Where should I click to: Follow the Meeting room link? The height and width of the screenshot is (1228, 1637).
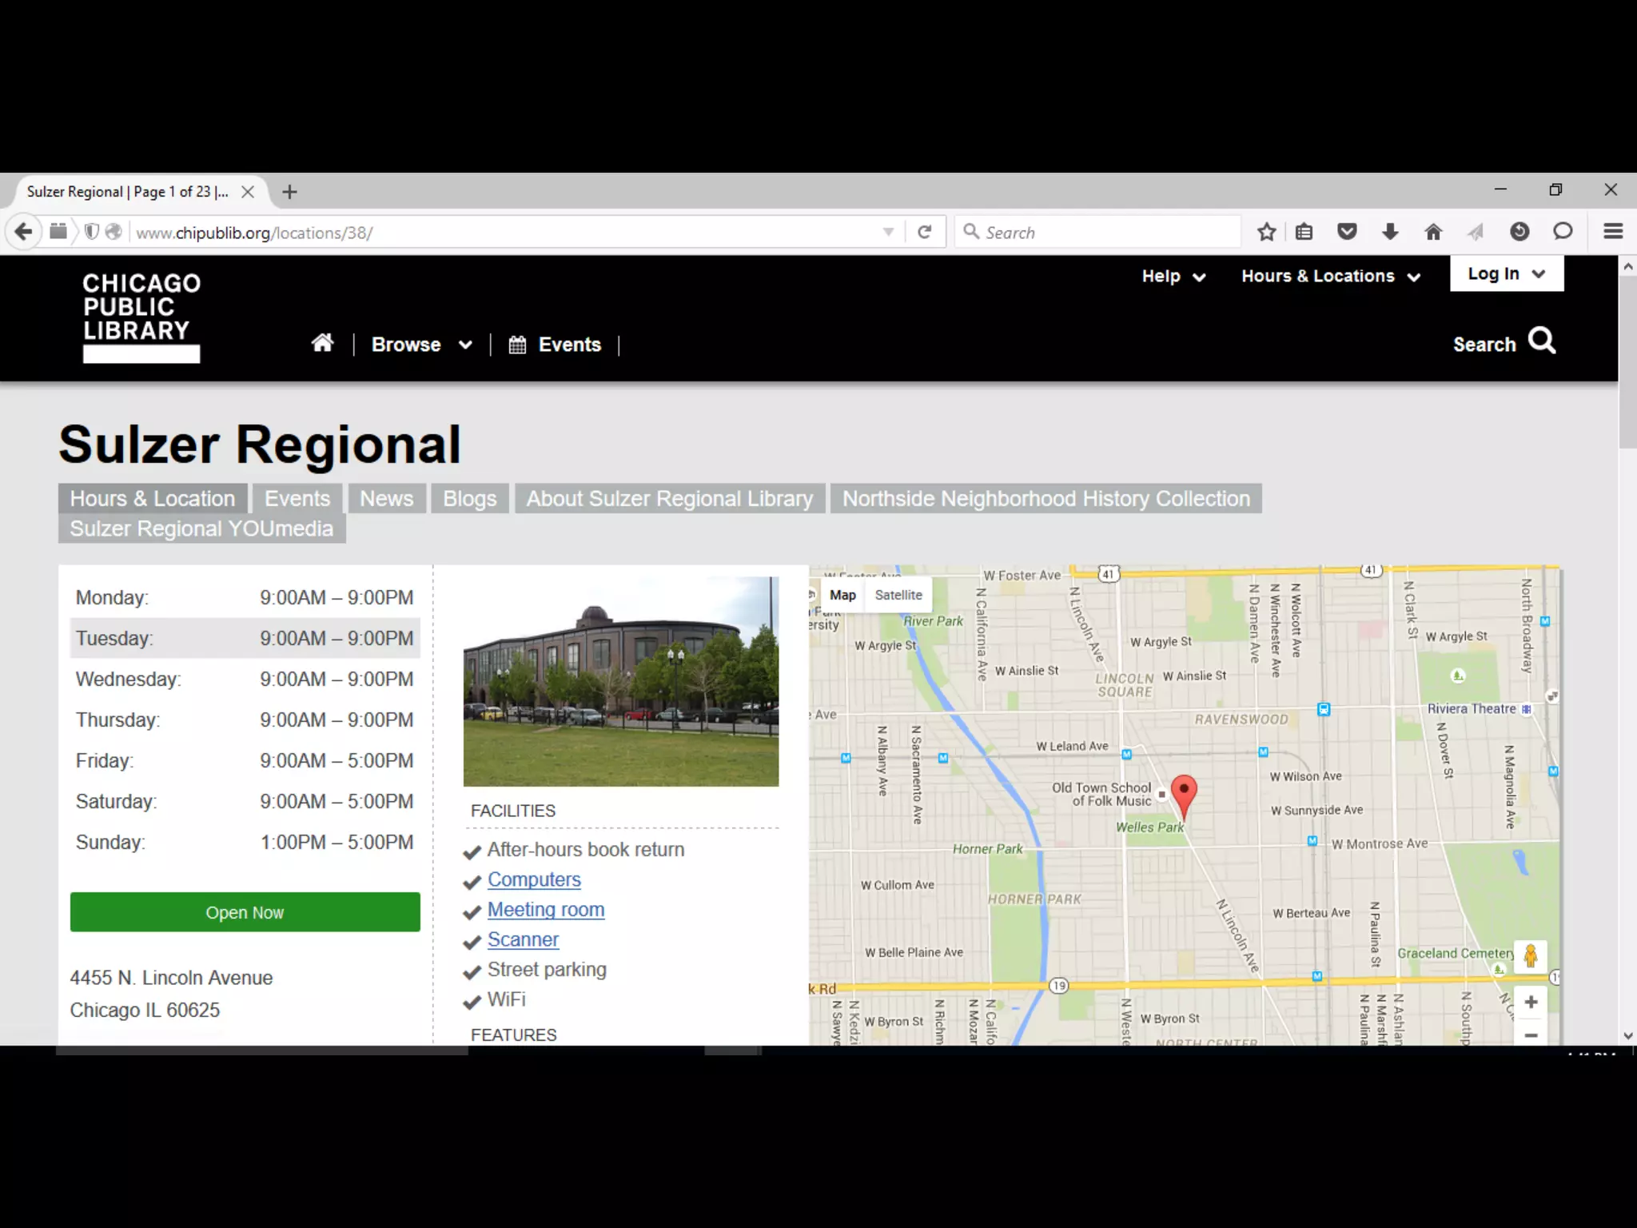tap(546, 910)
